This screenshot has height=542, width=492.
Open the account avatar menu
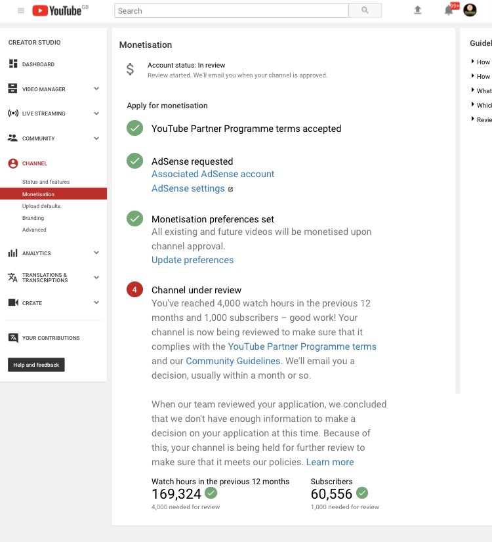click(470, 10)
